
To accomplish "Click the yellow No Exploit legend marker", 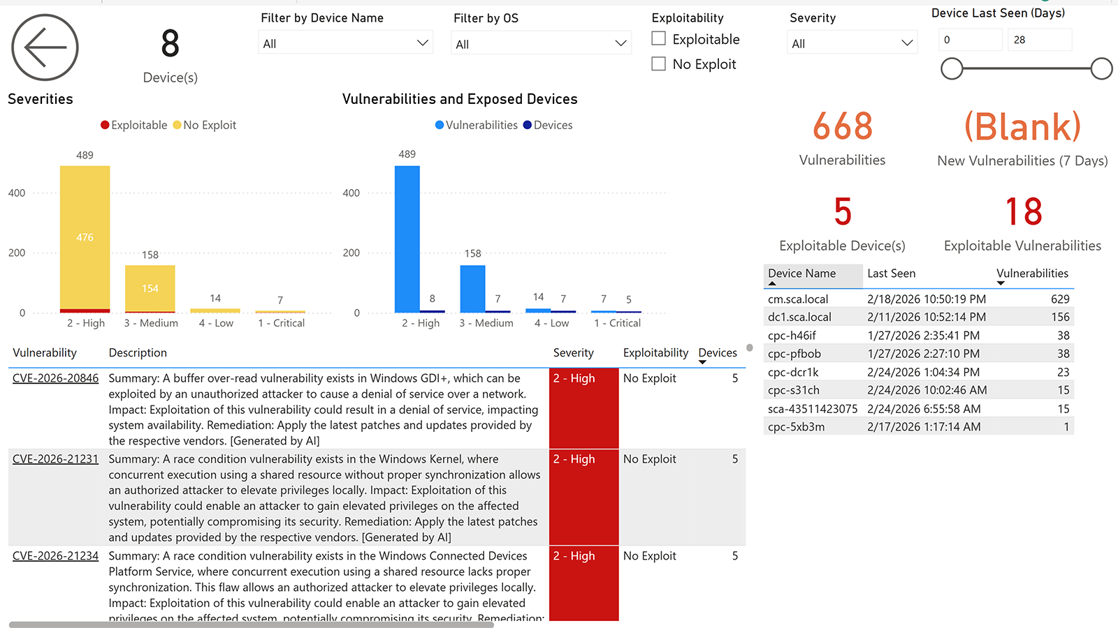I will pos(177,125).
